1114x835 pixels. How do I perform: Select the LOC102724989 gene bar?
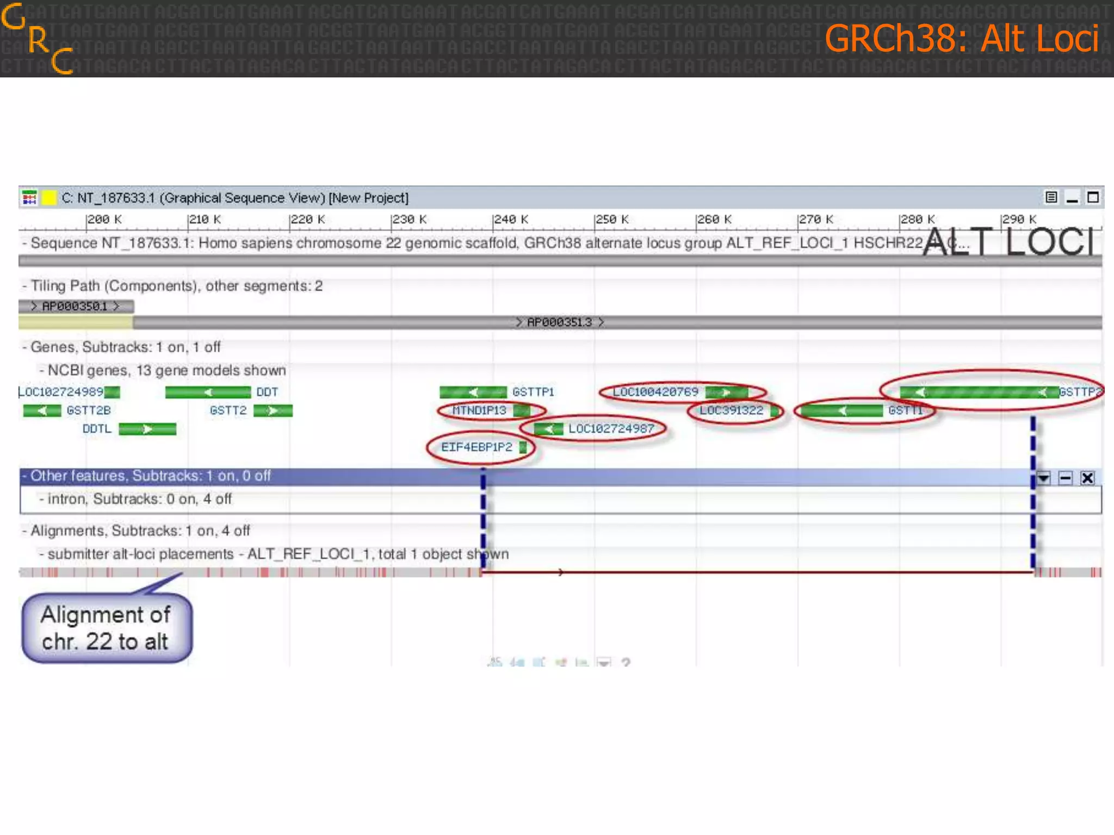tap(112, 392)
